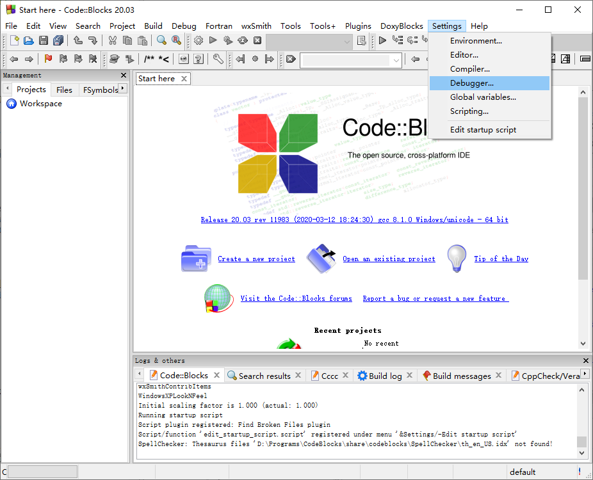Click the Next bookmark flag icon
Viewport: 593px width, 480px height.
(78, 59)
